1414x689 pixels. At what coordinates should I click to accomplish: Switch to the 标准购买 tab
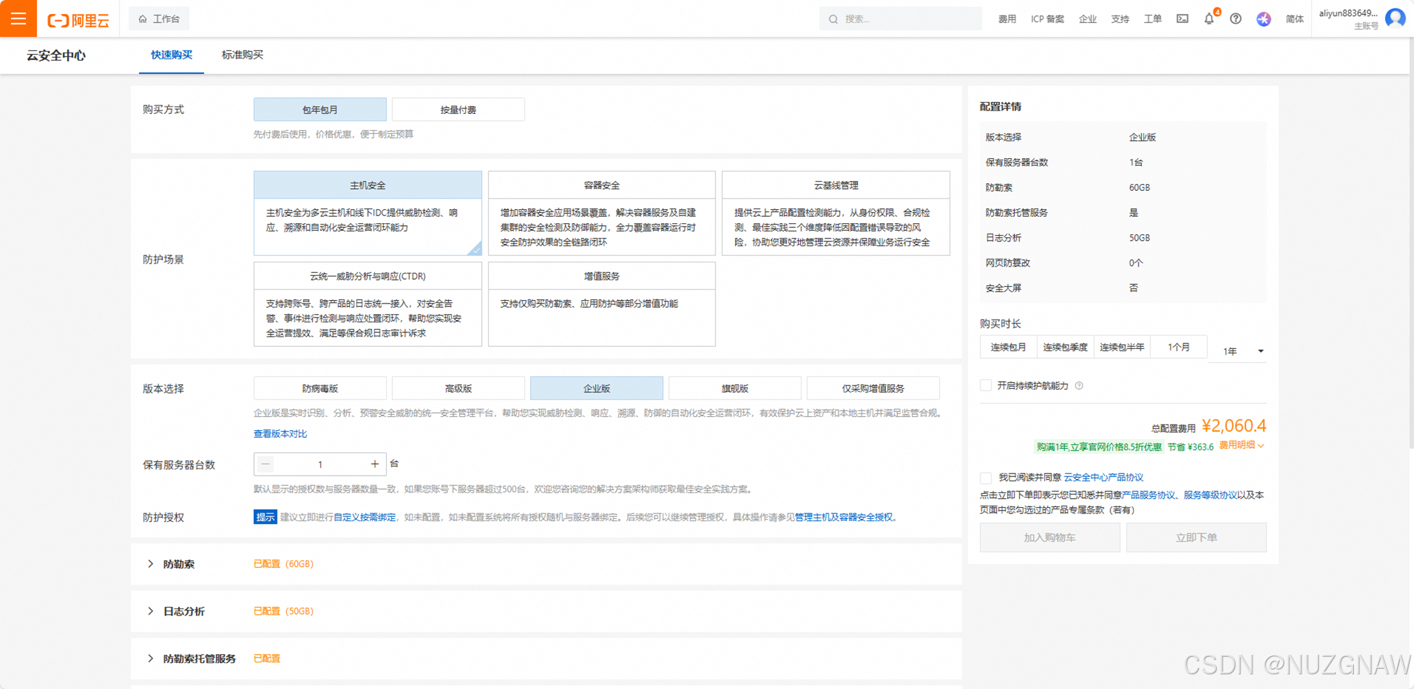tap(242, 55)
